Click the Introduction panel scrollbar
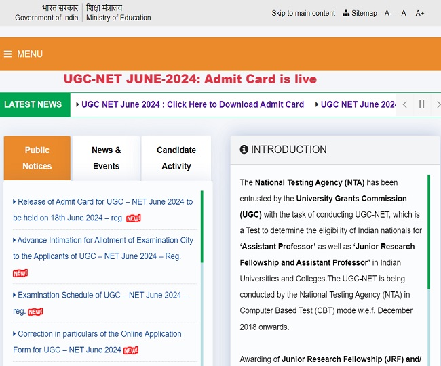 429,232
